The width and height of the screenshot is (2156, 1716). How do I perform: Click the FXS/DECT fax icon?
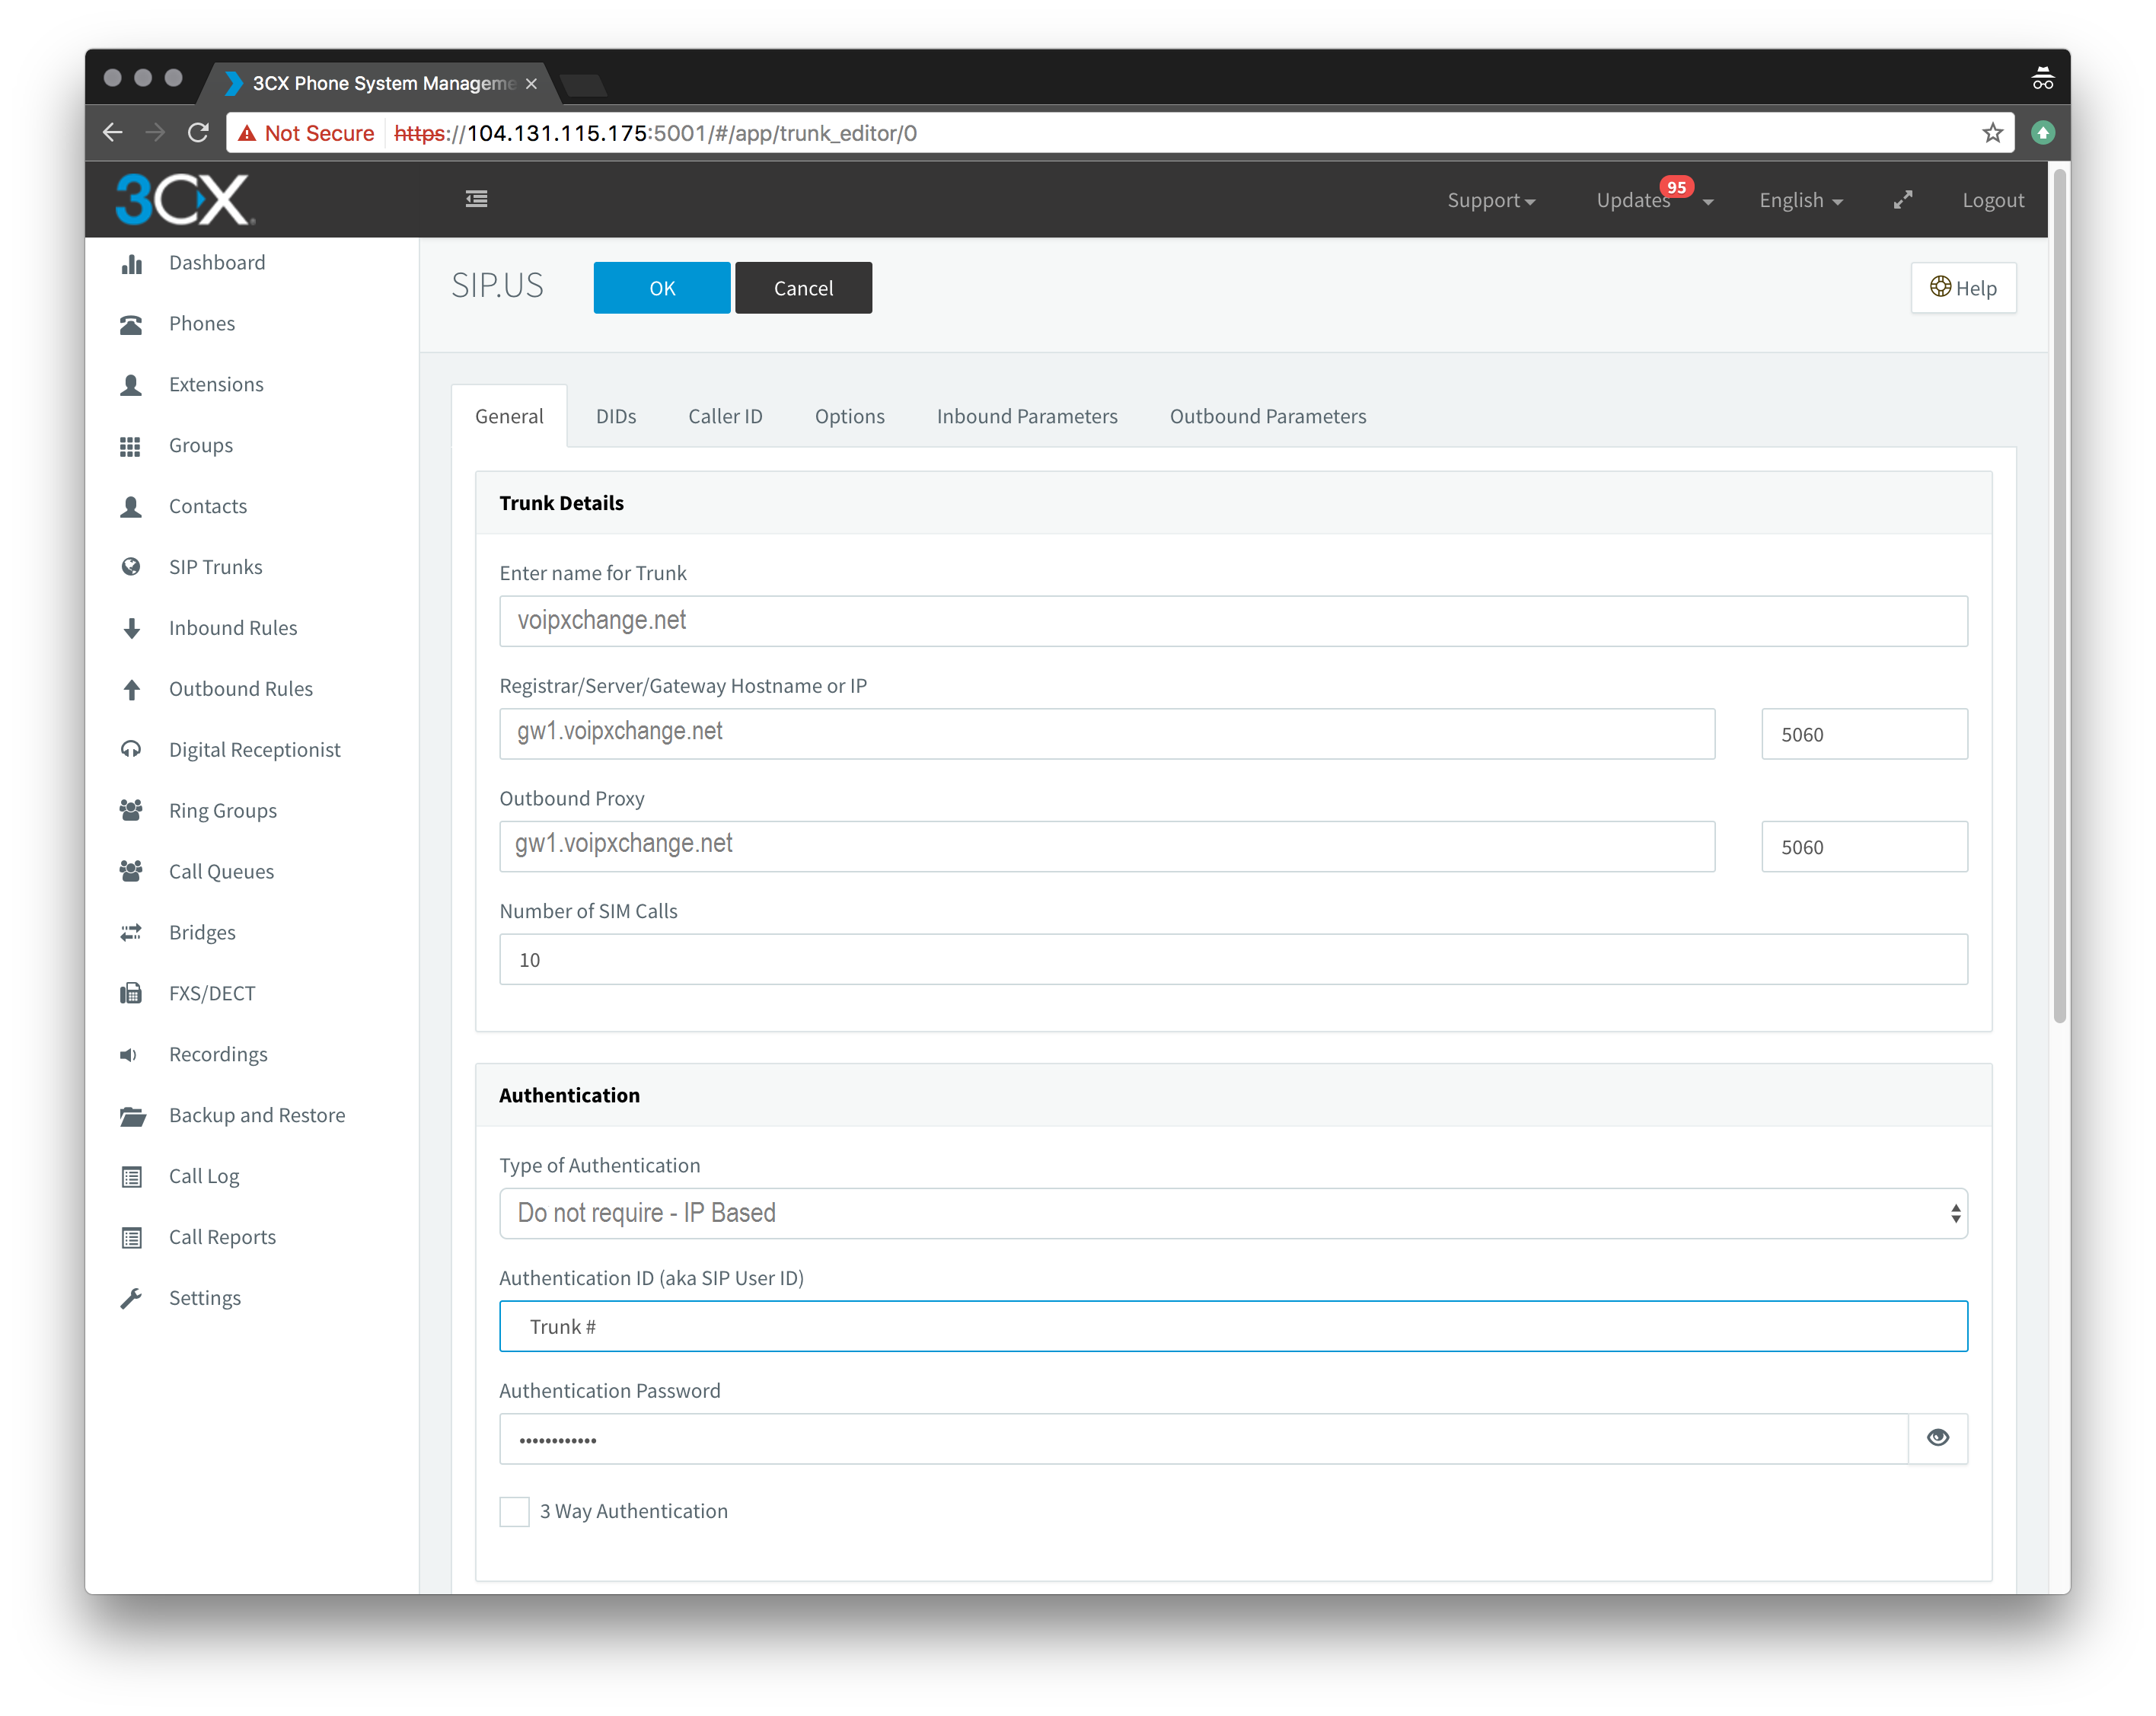(131, 994)
